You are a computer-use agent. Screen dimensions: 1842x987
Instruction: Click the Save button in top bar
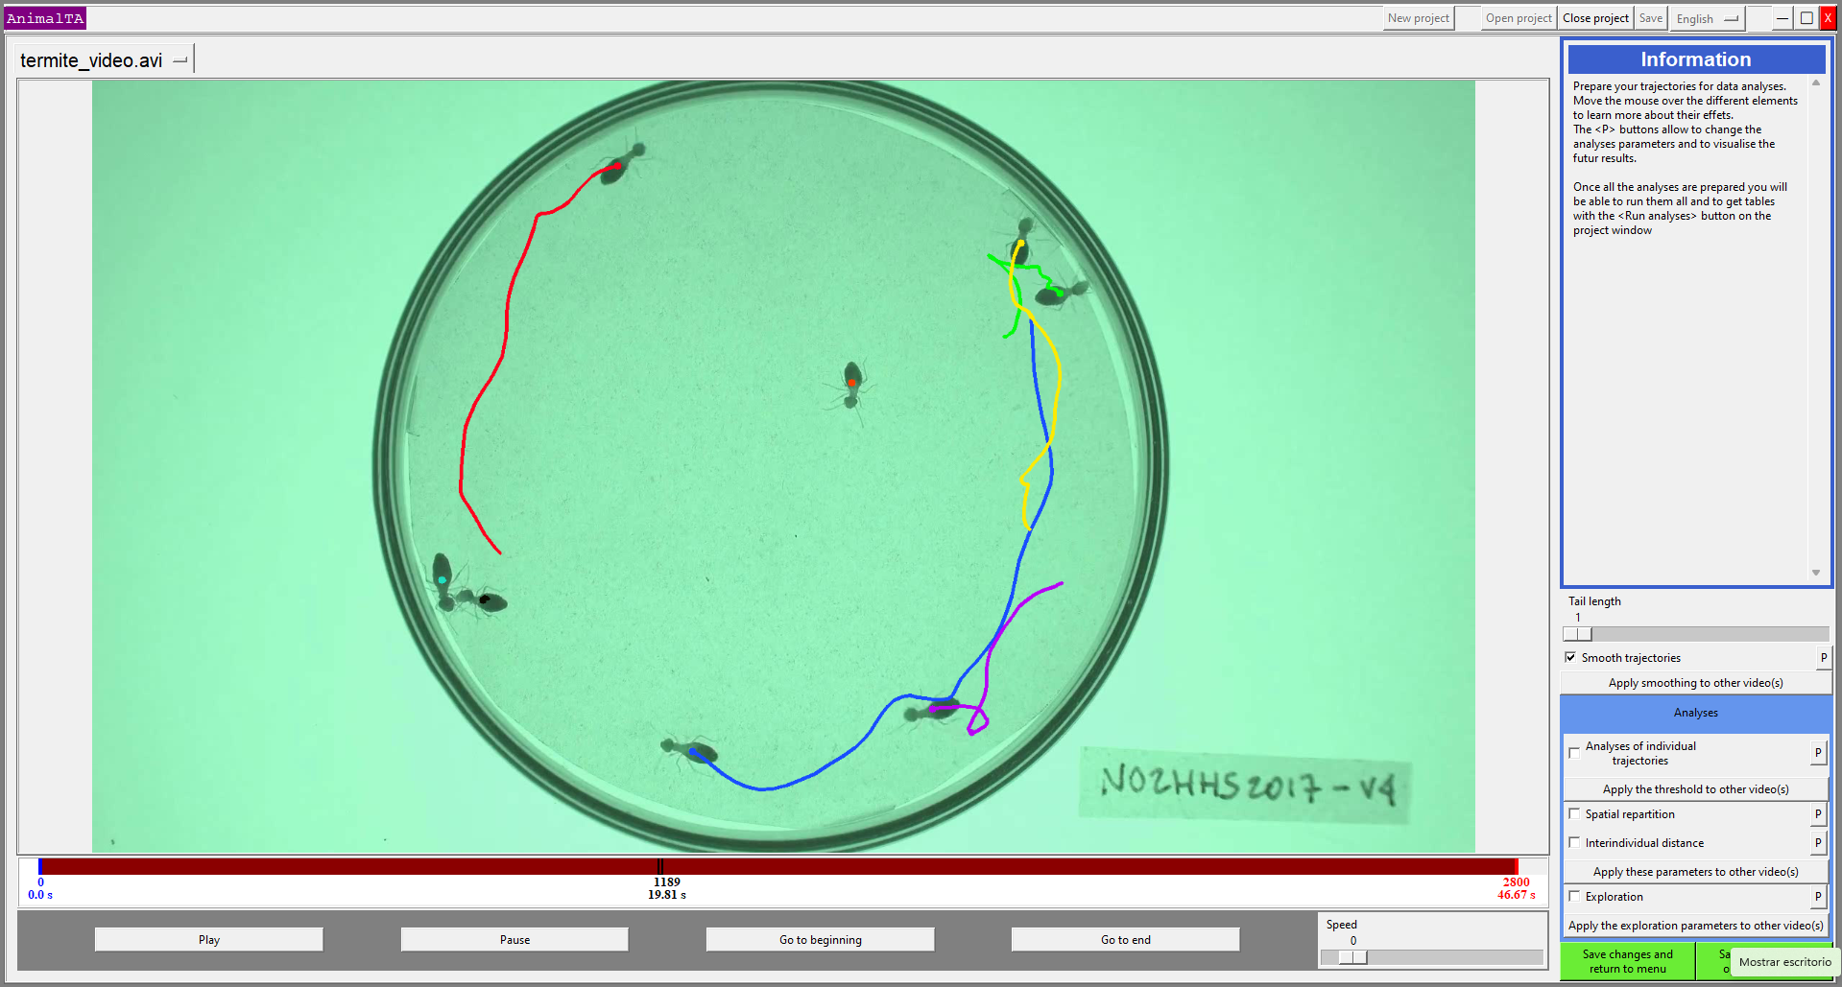coord(1650,18)
